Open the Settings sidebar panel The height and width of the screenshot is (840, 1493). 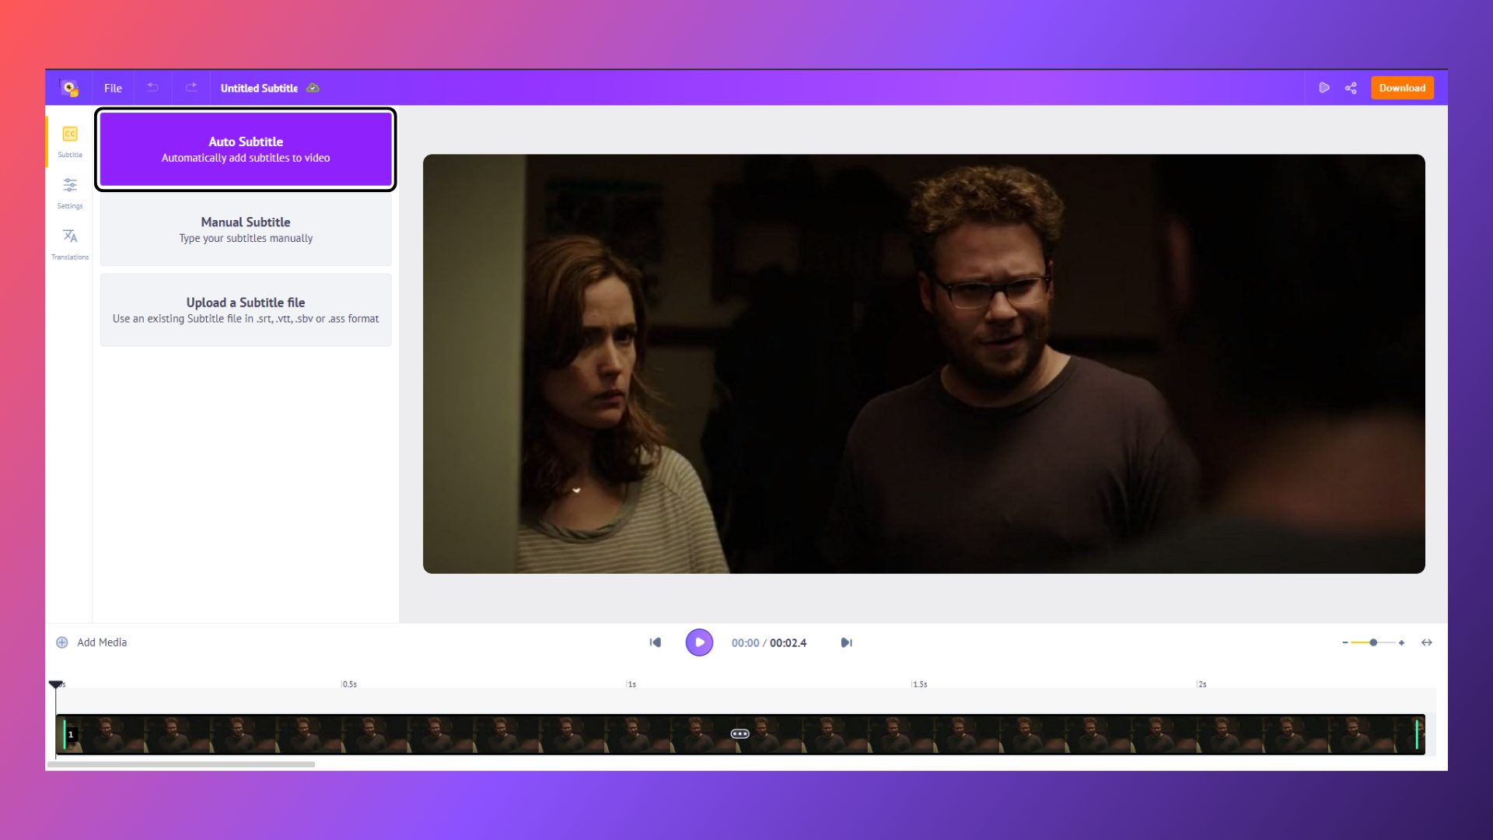pos(70,192)
